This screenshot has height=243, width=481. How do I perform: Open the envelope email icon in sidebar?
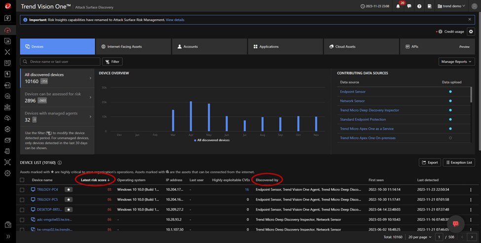click(x=8, y=140)
